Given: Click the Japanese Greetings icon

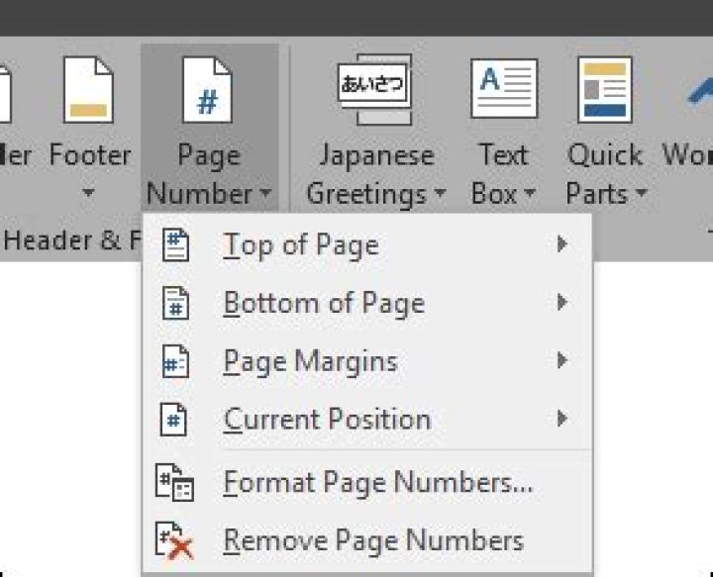Looking at the screenshot, I should click(375, 89).
